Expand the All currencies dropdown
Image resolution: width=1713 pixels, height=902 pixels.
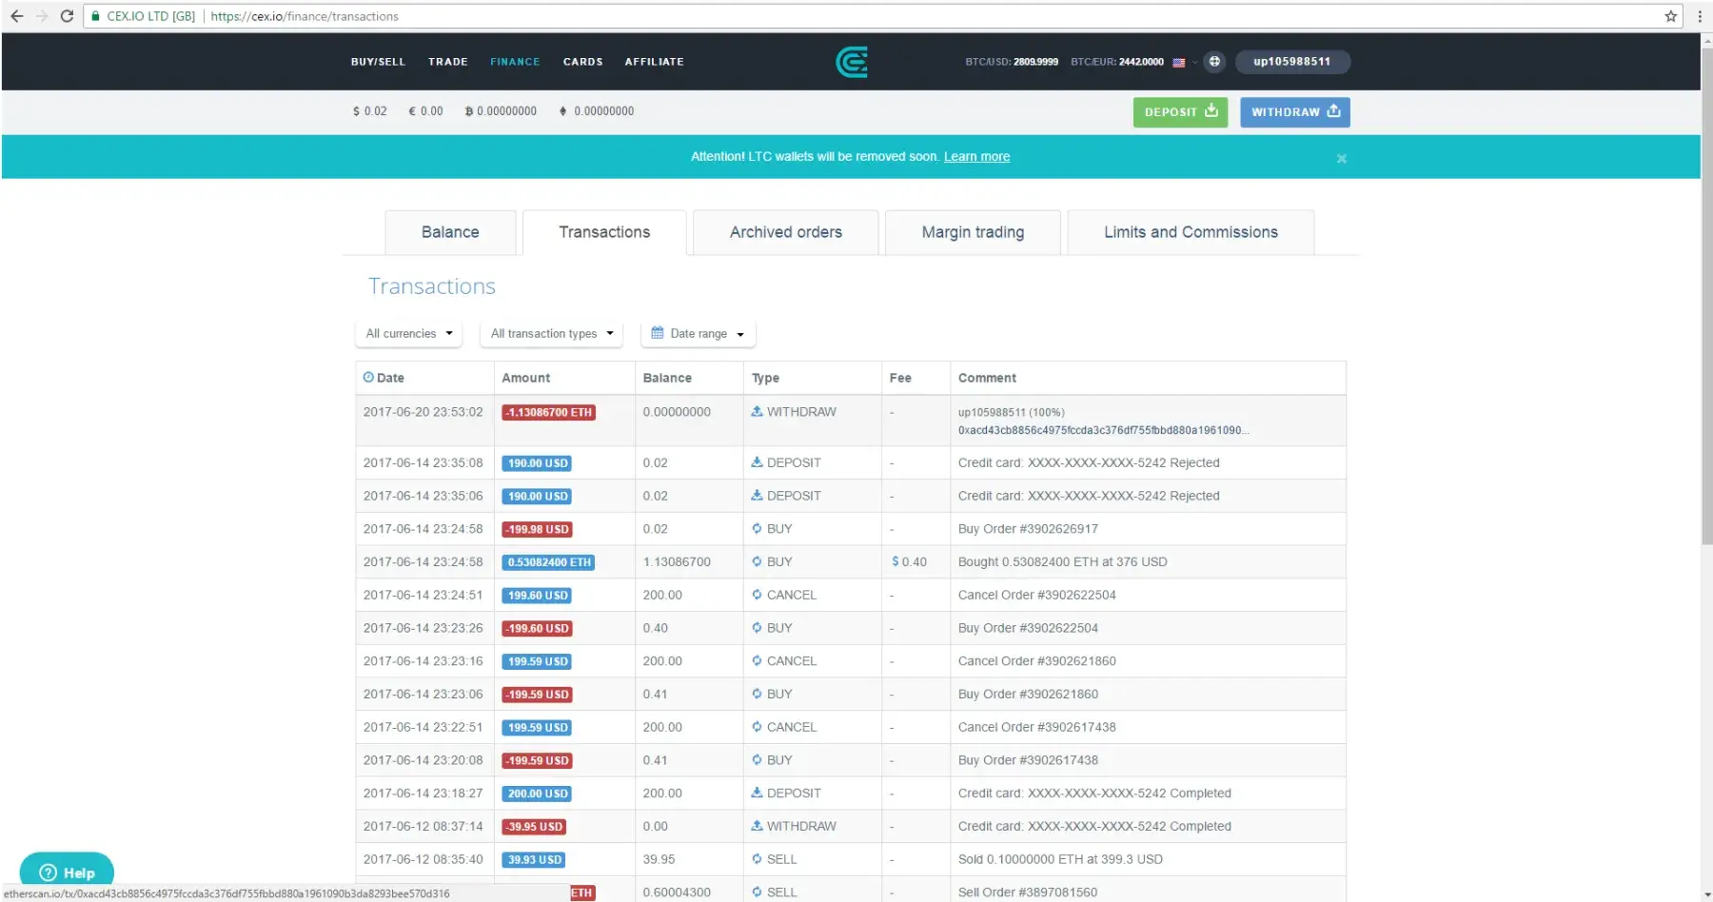coord(409,334)
